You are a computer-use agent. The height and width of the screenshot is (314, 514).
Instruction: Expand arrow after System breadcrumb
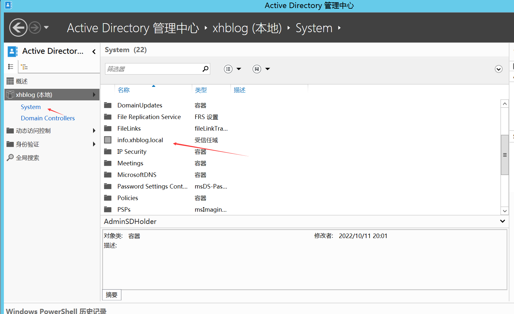(x=339, y=28)
